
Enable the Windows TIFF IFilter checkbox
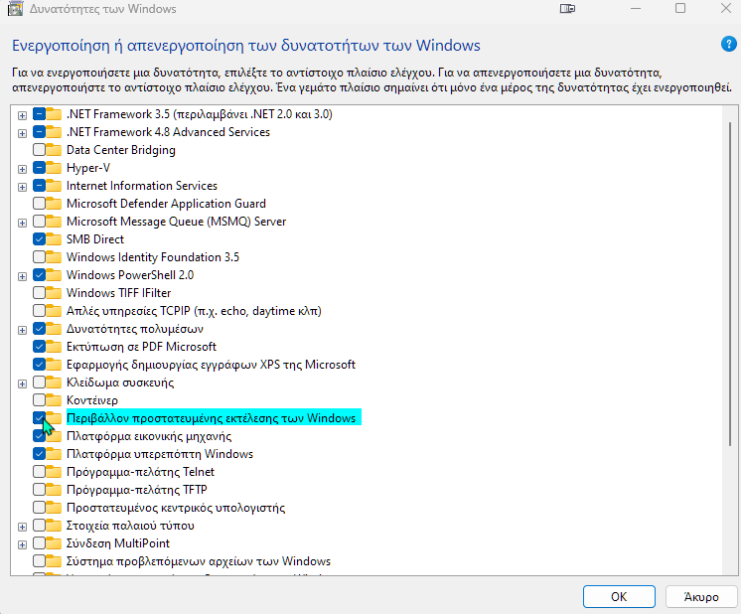pos(39,293)
